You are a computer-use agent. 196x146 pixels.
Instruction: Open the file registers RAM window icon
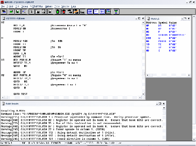[96, 12]
